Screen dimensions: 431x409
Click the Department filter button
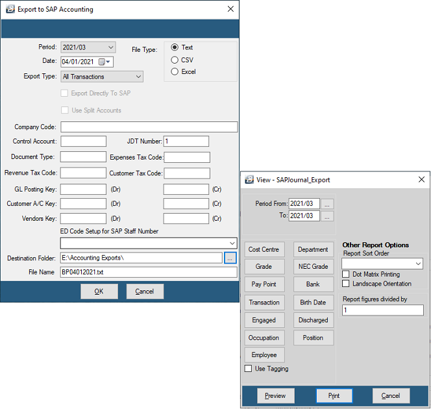[x=314, y=249]
